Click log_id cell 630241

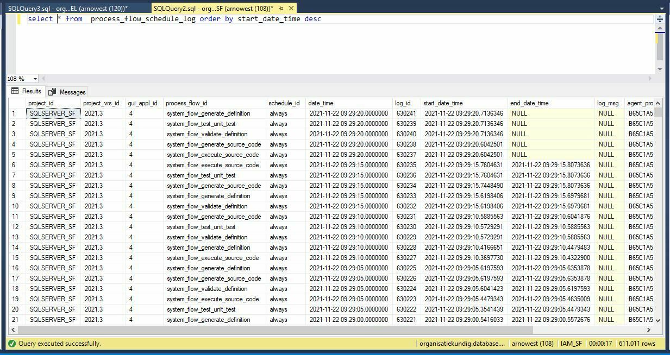point(407,113)
